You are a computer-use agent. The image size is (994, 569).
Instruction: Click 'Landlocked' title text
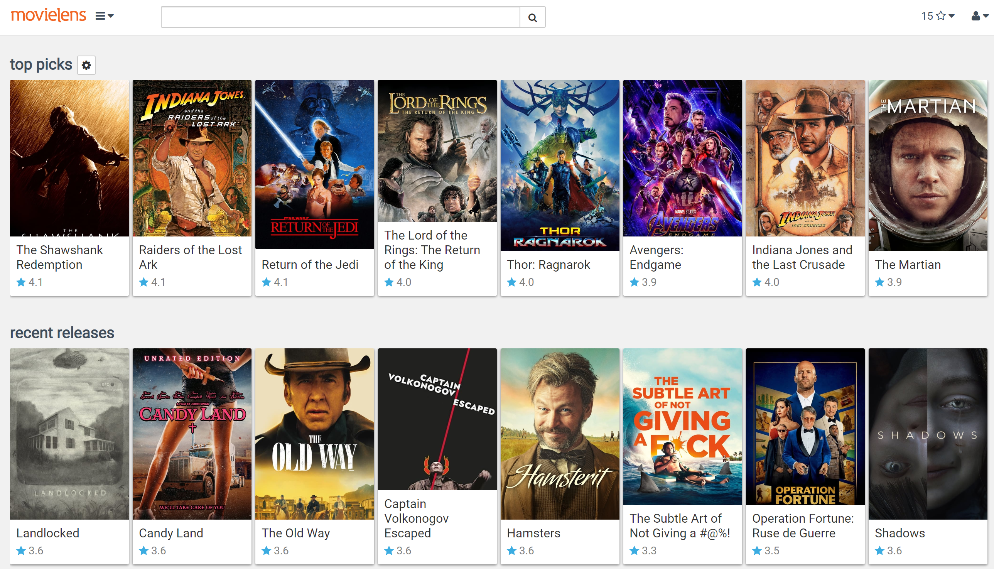coord(48,533)
